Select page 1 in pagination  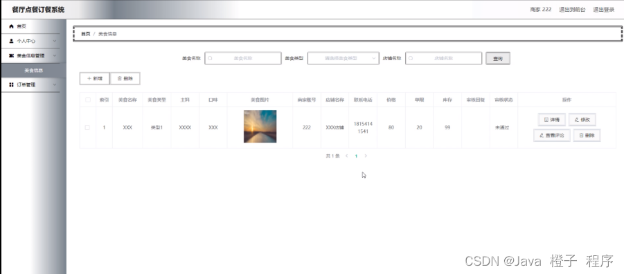tap(356, 156)
